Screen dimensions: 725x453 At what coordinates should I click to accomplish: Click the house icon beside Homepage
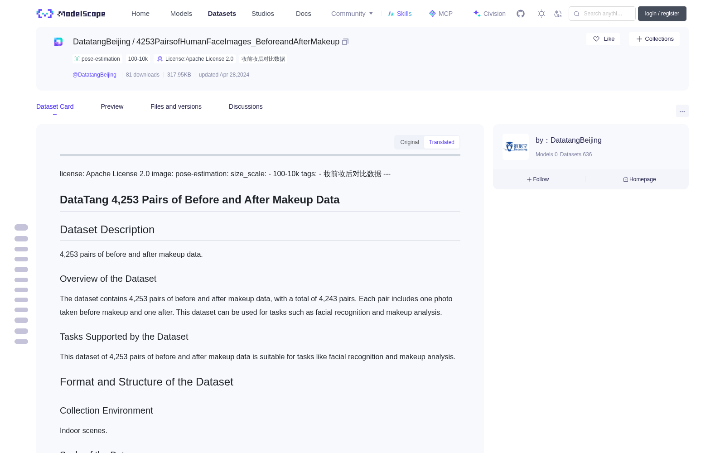[x=626, y=179]
